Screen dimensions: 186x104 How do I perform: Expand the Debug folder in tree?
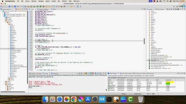click(4, 81)
